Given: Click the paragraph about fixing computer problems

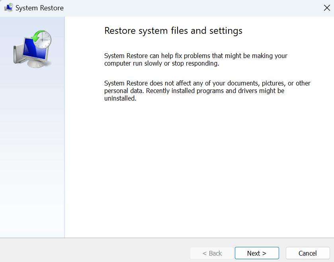Looking at the screenshot, I should coord(195,60).
